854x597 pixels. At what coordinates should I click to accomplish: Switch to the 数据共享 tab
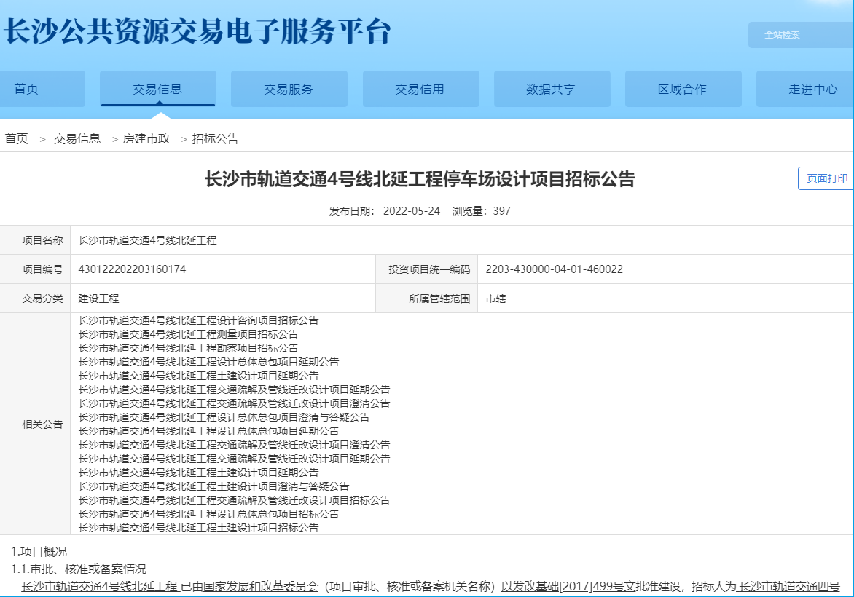551,90
